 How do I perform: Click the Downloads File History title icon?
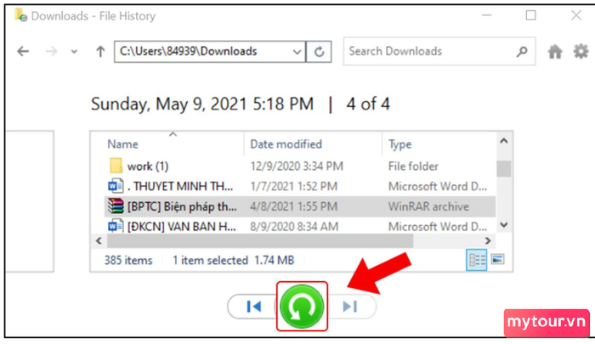(21, 15)
